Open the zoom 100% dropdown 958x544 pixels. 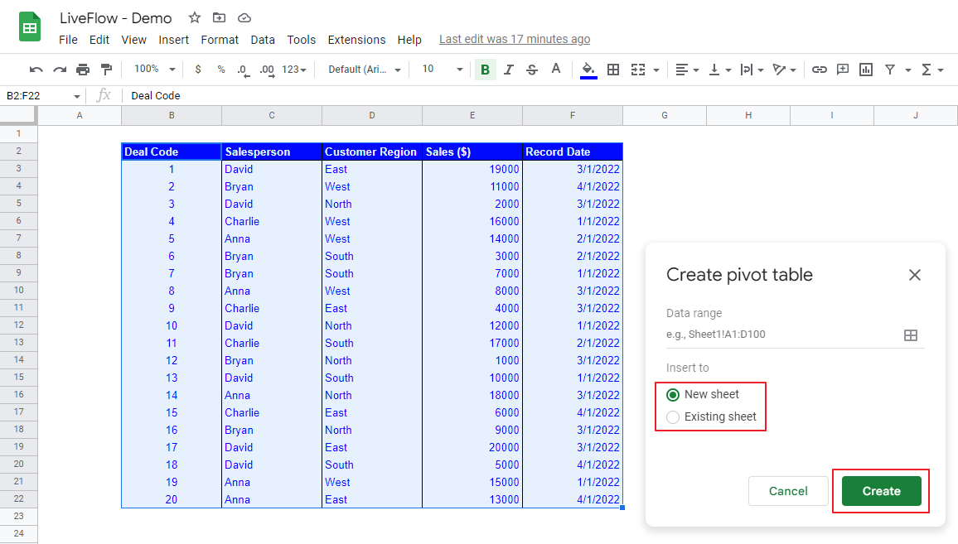(x=155, y=70)
